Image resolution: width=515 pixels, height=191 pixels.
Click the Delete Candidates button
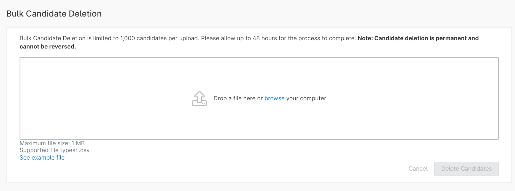tap(466, 169)
